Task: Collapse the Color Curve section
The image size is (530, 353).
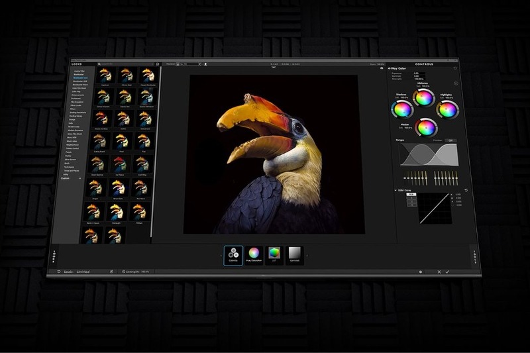Action: [x=397, y=190]
